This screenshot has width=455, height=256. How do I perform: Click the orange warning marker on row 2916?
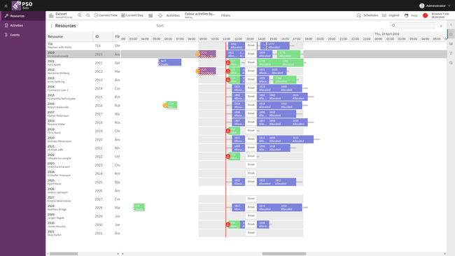(164, 106)
